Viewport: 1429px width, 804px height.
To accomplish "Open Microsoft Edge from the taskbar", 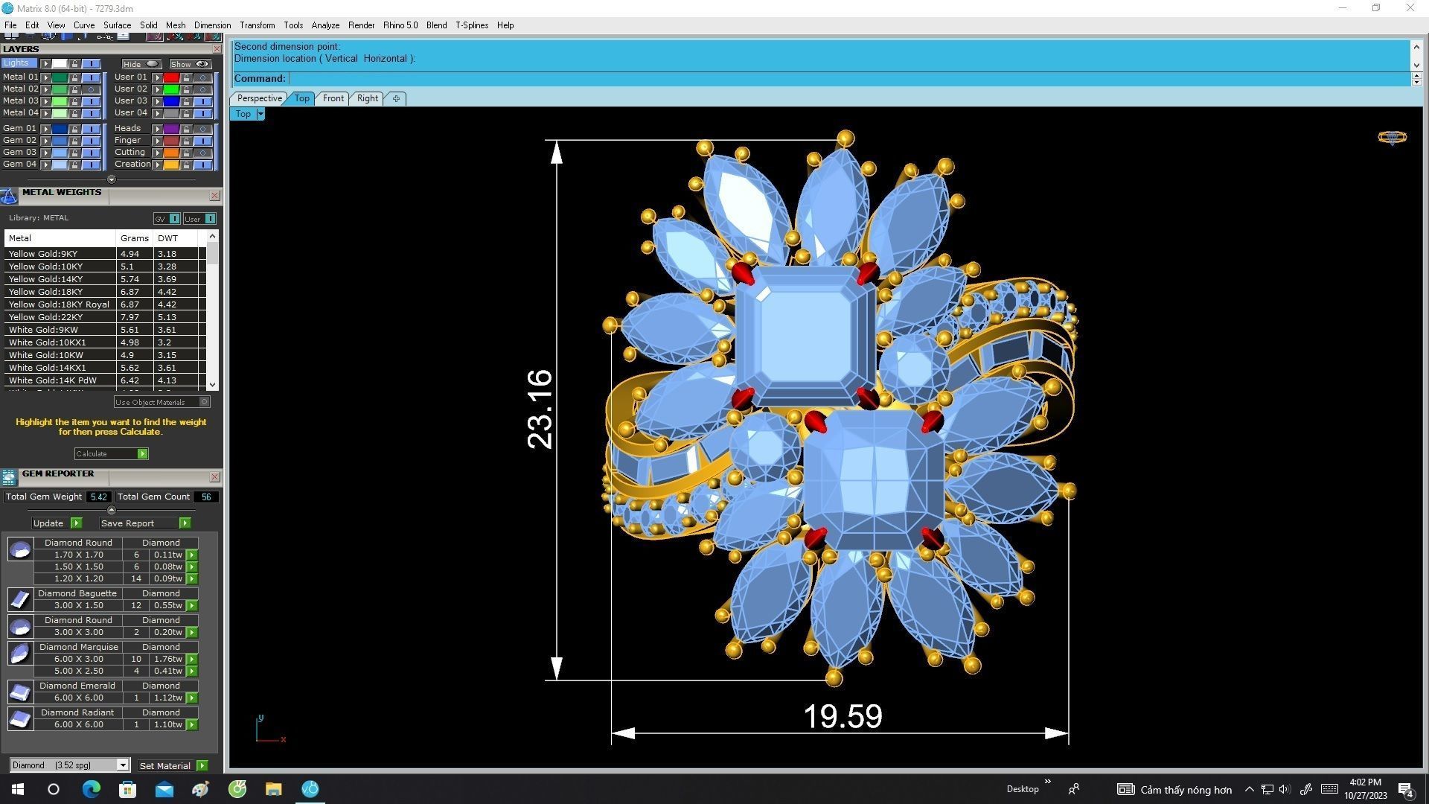I will coord(91,789).
